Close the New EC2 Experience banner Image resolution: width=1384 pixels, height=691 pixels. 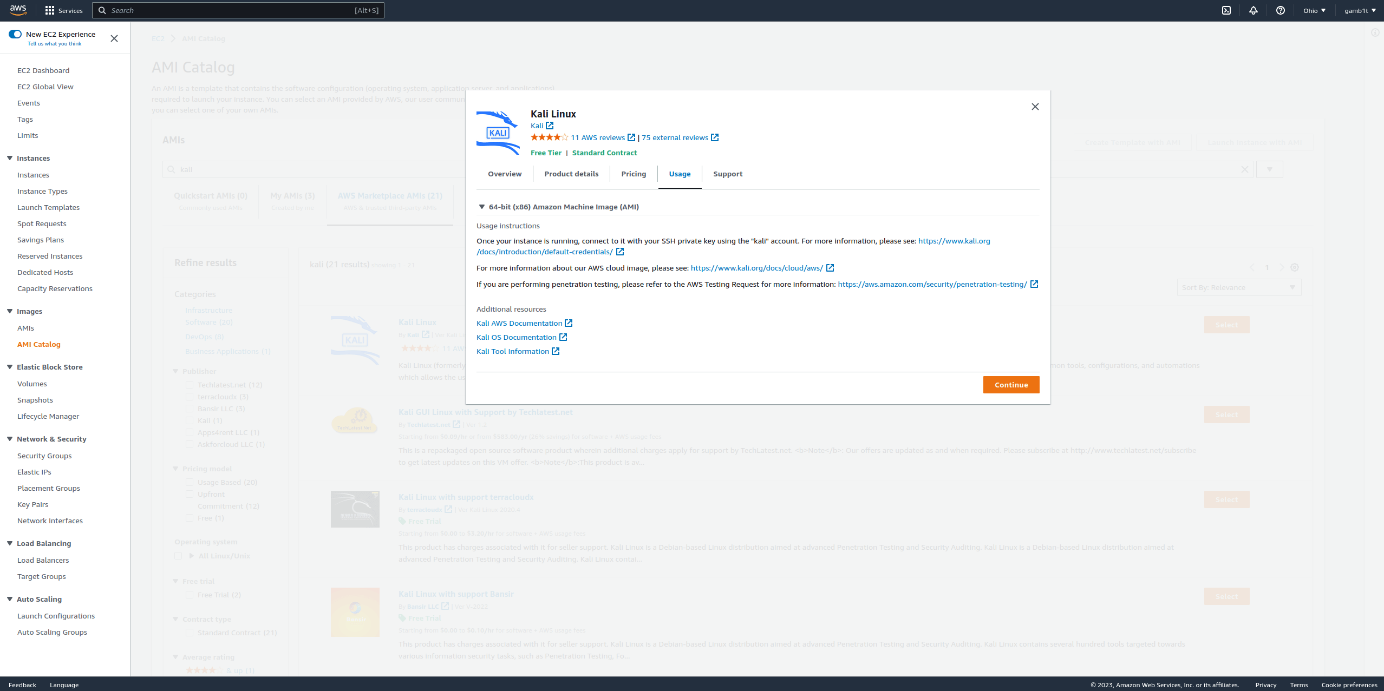pyautogui.click(x=114, y=38)
